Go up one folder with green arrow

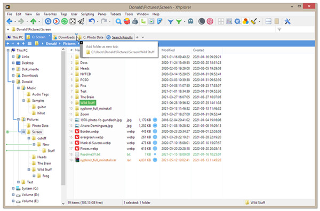tap(33, 21)
